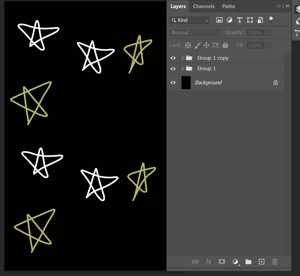
Task: Create a new layer
Action: coord(261,262)
